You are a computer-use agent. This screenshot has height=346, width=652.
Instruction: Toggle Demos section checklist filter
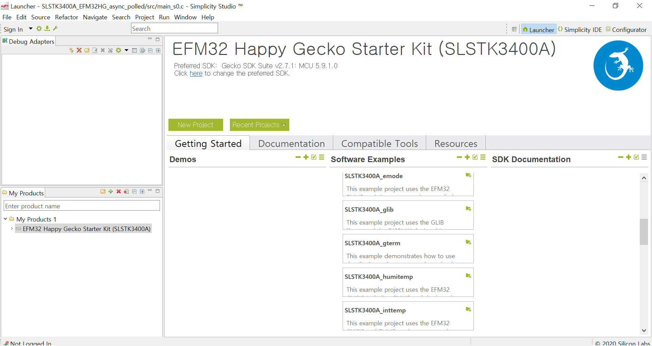pyautogui.click(x=314, y=157)
